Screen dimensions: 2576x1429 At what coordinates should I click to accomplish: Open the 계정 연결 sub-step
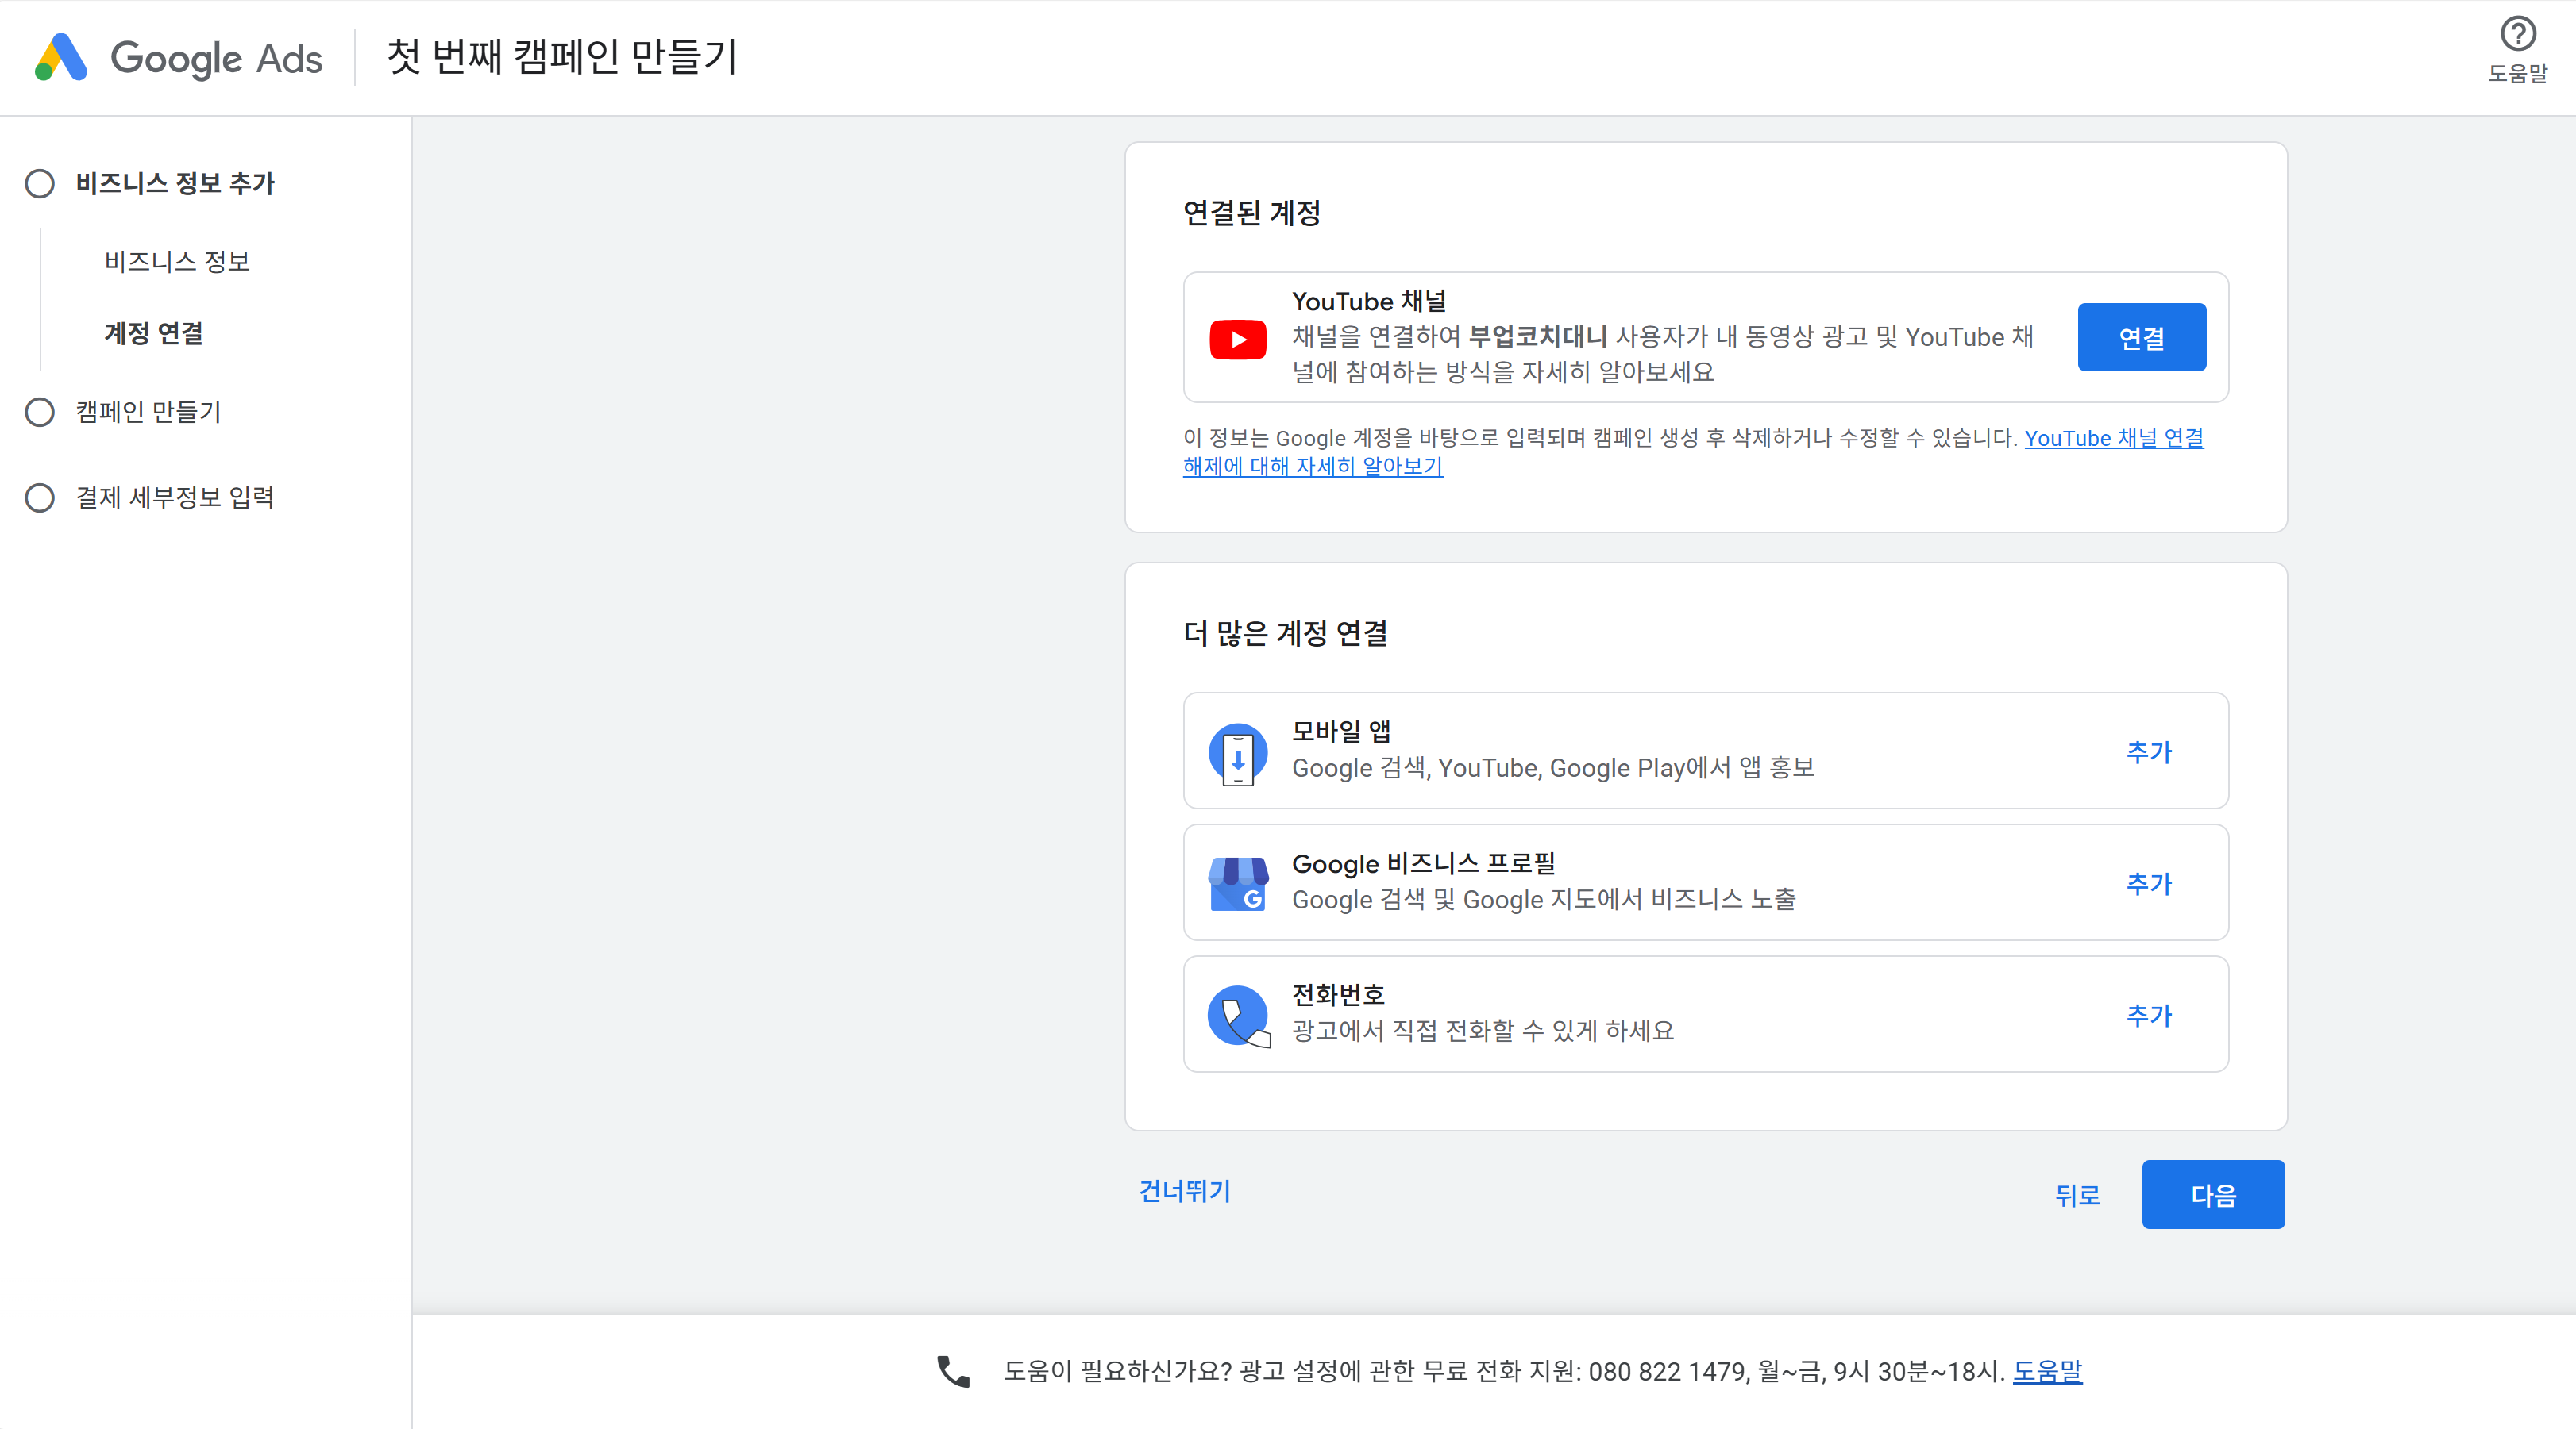coord(153,332)
